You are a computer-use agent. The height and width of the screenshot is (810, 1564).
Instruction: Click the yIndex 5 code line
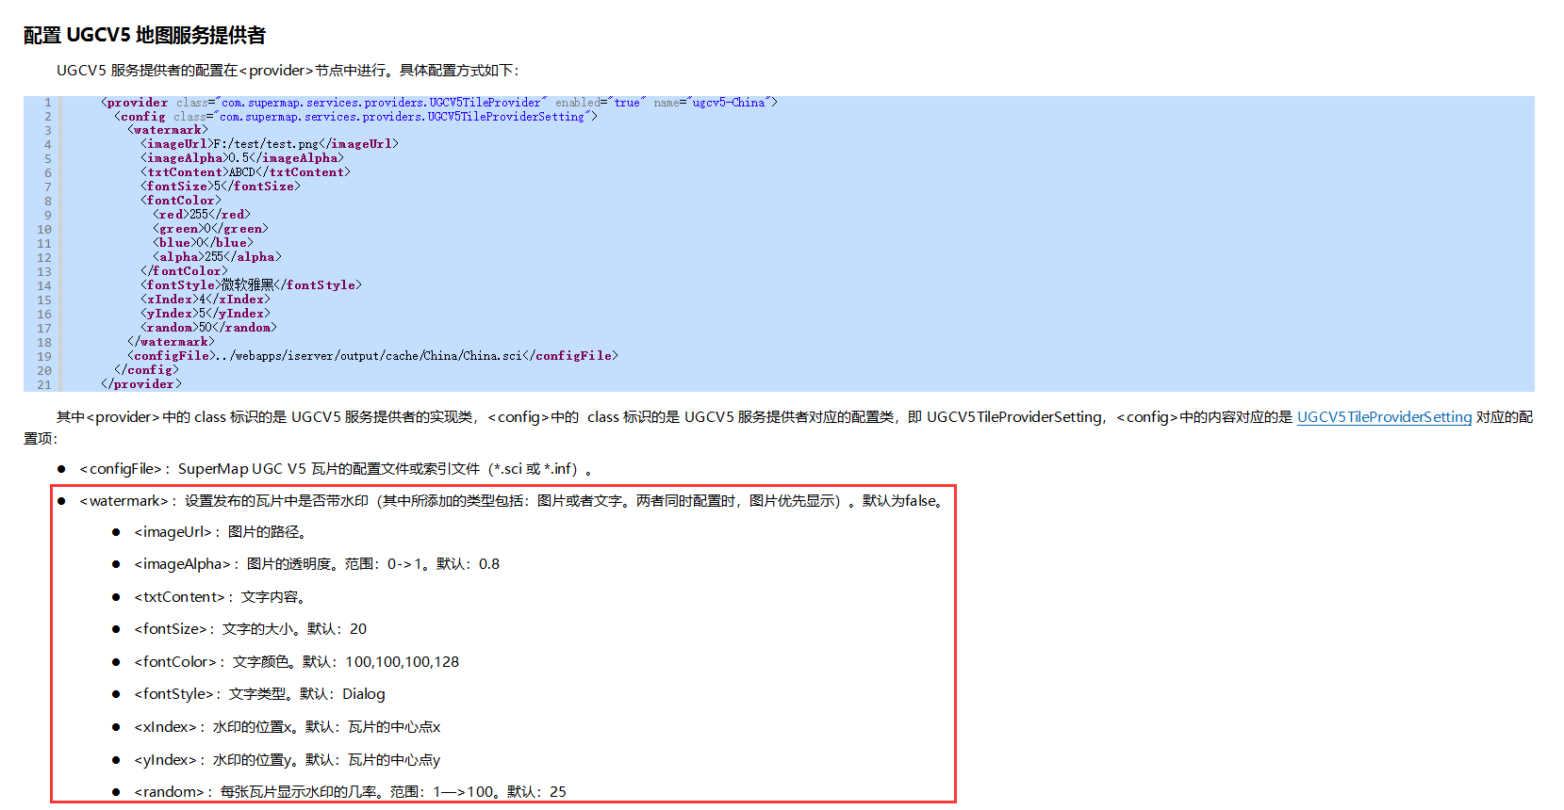[206, 314]
